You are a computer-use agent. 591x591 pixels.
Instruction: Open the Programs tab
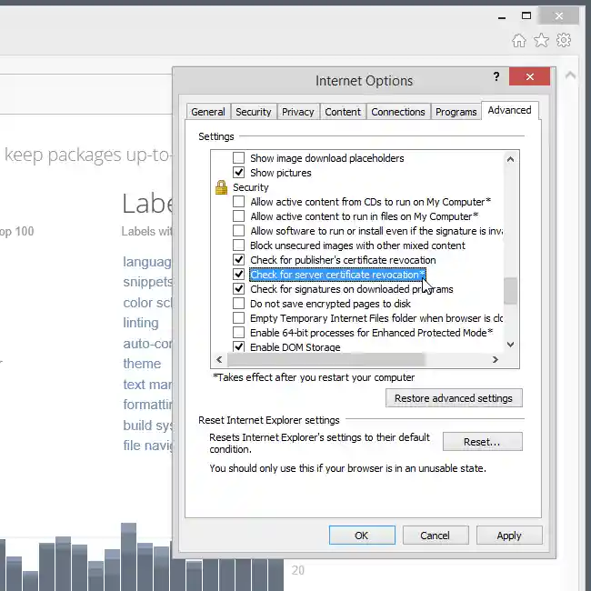(456, 112)
